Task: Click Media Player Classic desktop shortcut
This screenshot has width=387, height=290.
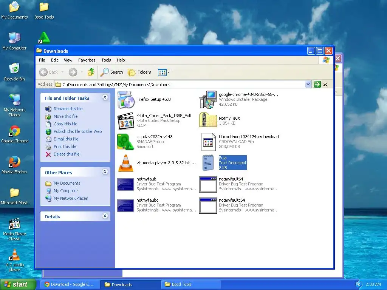Action: pyautogui.click(x=14, y=230)
